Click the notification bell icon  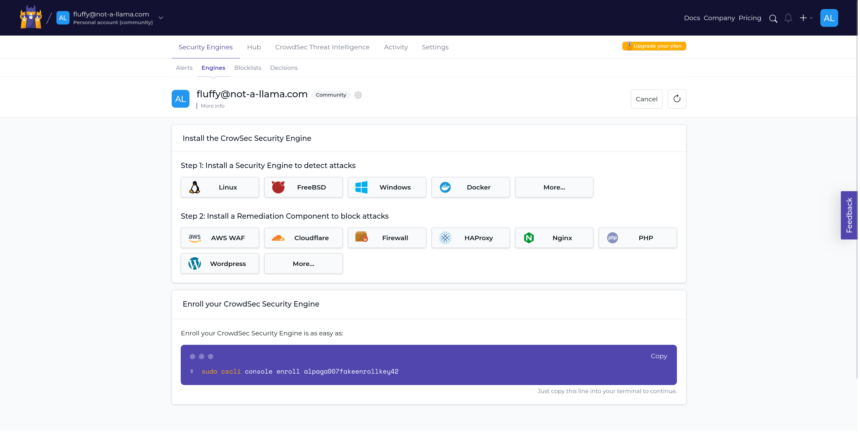pos(788,18)
